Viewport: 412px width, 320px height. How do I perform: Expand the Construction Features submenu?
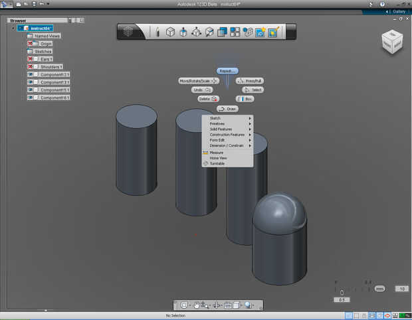pyautogui.click(x=227, y=135)
